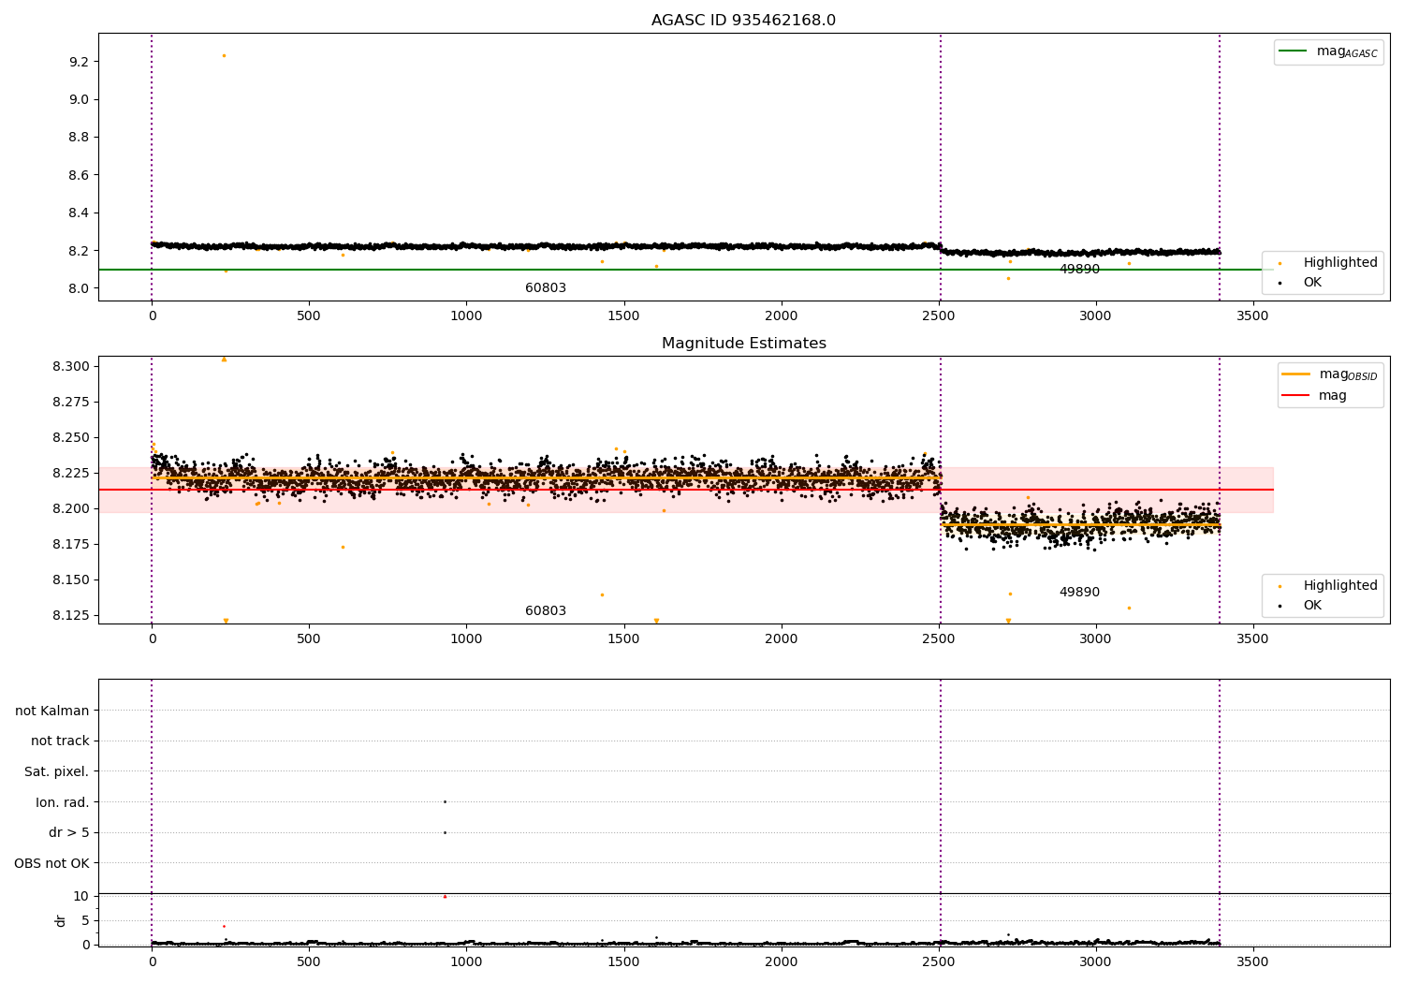
Task: Click the '60803' label in top plot
Action: pos(546,287)
